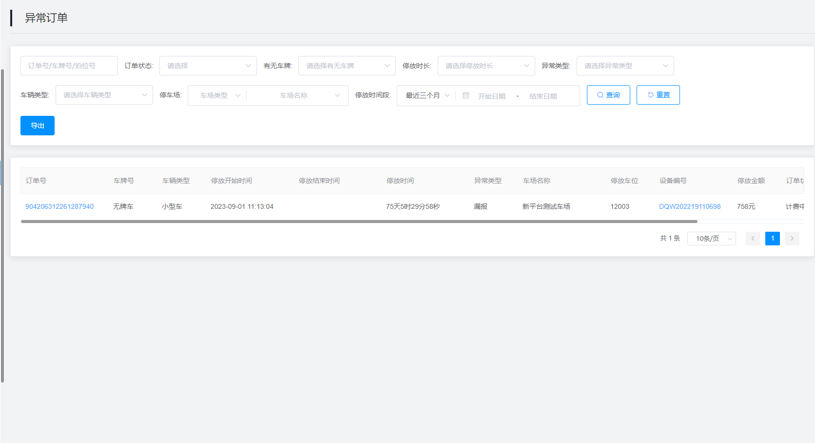This screenshot has width=815, height=443.
Task: Click the 开始日期 start date field
Action: click(x=491, y=96)
